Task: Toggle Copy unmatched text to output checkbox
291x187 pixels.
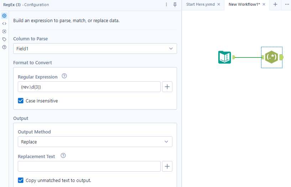Action: click(21, 180)
